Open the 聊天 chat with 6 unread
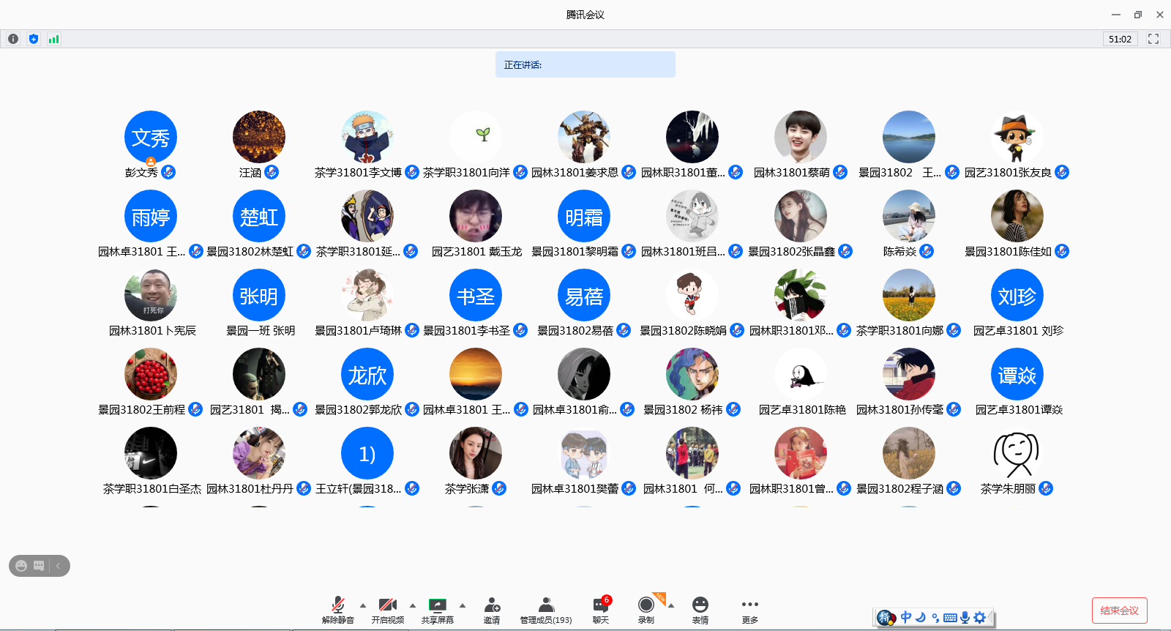The width and height of the screenshot is (1171, 631). (600, 609)
